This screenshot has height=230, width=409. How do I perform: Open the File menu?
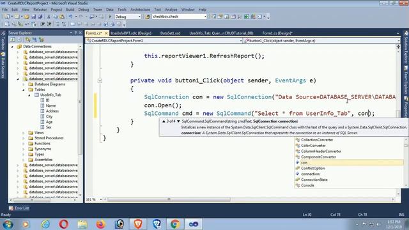(x=4, y=10)
